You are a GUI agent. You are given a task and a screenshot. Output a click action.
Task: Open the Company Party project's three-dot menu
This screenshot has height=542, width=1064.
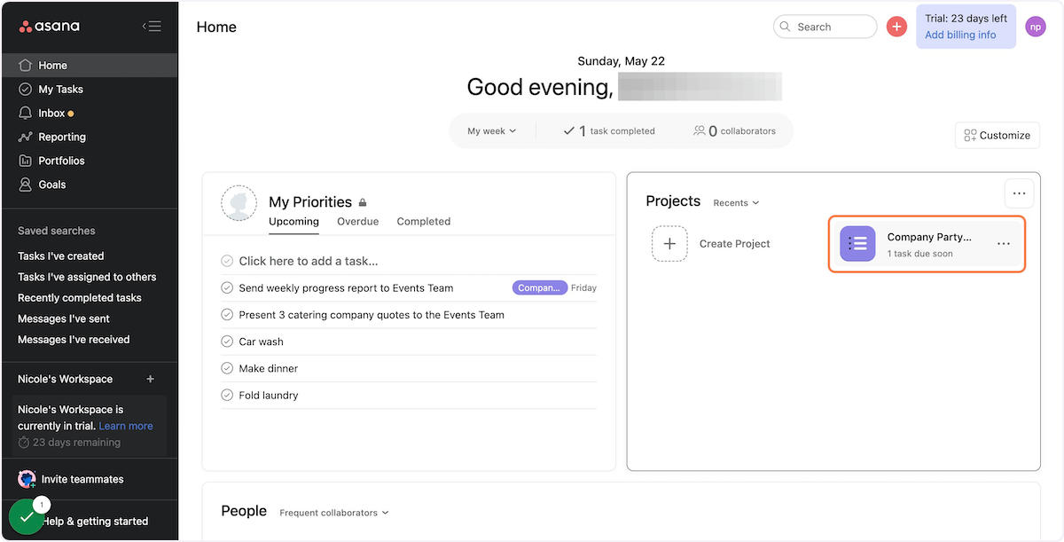click(1004, 244)
